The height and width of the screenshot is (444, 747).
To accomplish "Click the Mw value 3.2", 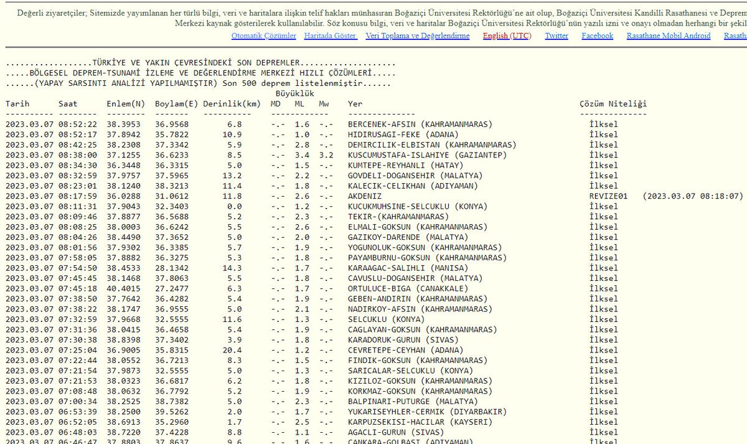I will 326,155.
